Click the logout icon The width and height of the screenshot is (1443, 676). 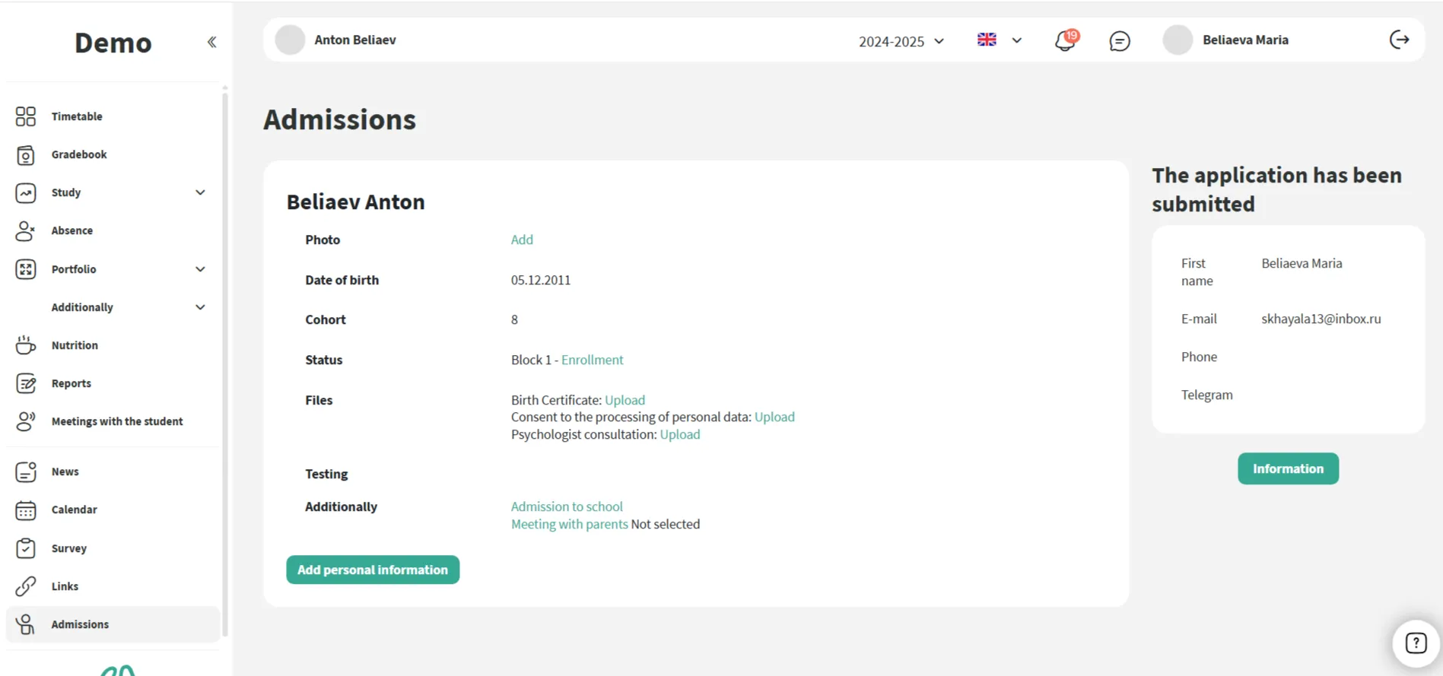click(x=1399, y=40)
